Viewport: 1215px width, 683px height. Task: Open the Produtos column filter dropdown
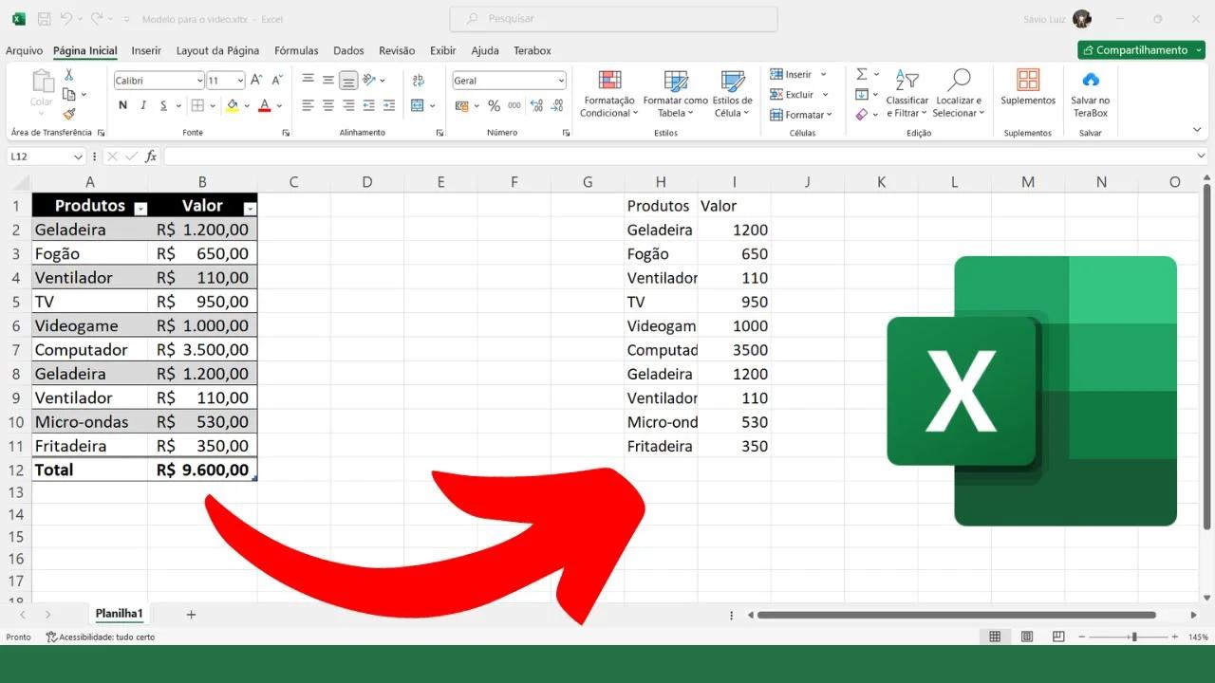click(x=140, y=208)
